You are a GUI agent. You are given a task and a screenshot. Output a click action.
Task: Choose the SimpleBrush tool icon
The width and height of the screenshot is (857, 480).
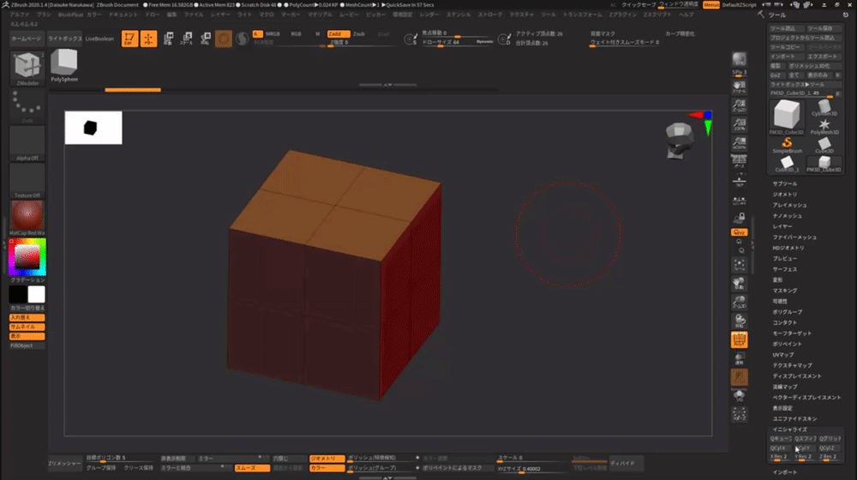pos(788,143)
